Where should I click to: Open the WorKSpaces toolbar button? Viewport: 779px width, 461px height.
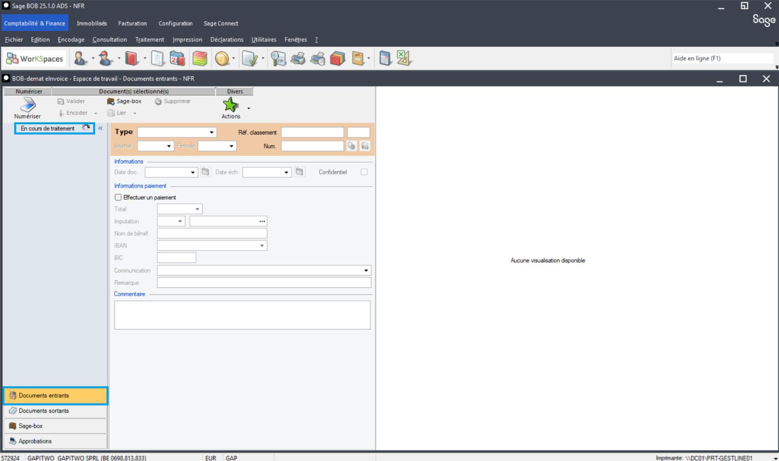[x=35, y=58]
